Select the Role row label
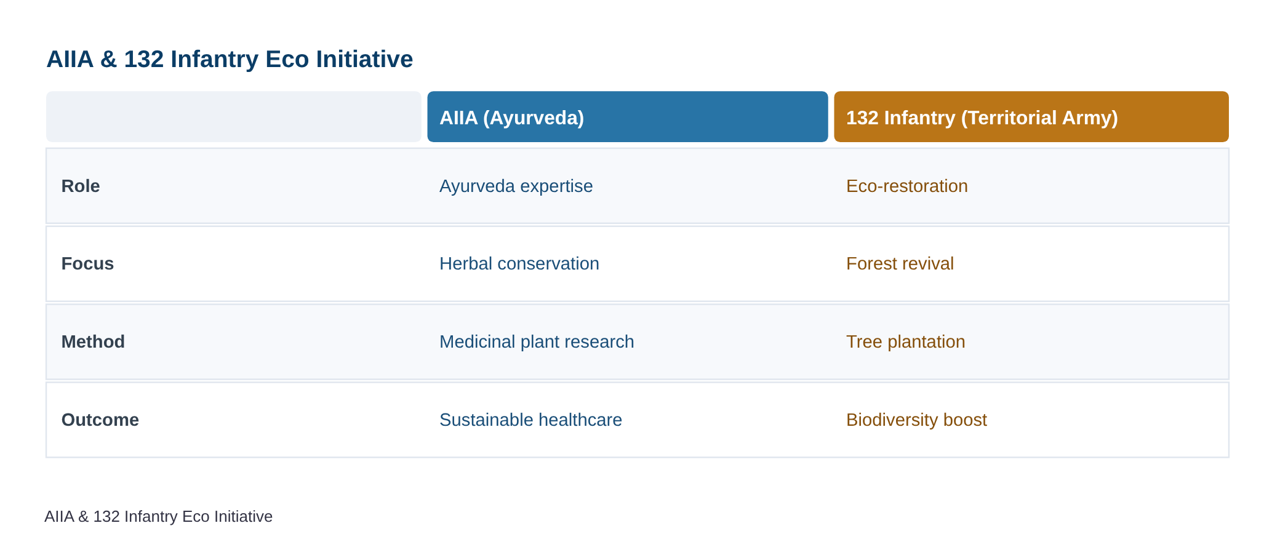Screen dimensions: 1280x555 81,186
